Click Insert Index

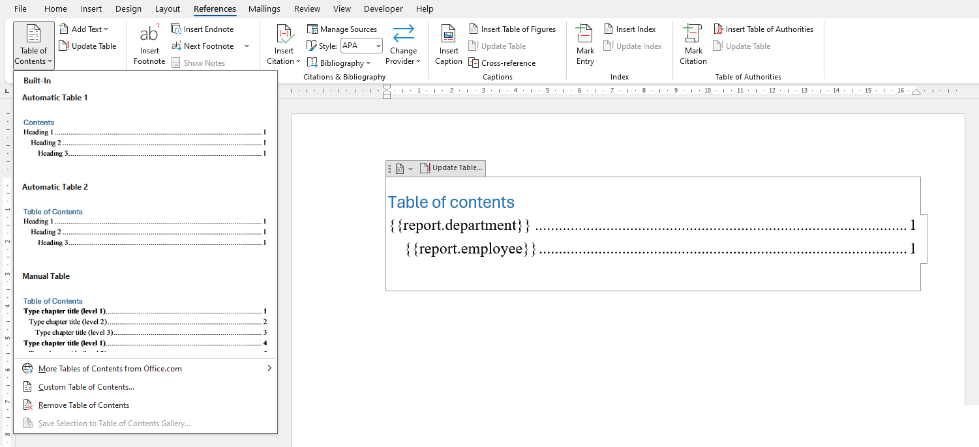629,29
